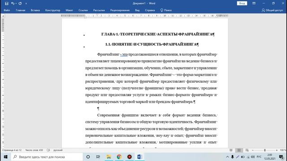The image size is (287, 161).
Task: Open the Windows Start menu
Action: click(x=5, y=157)
